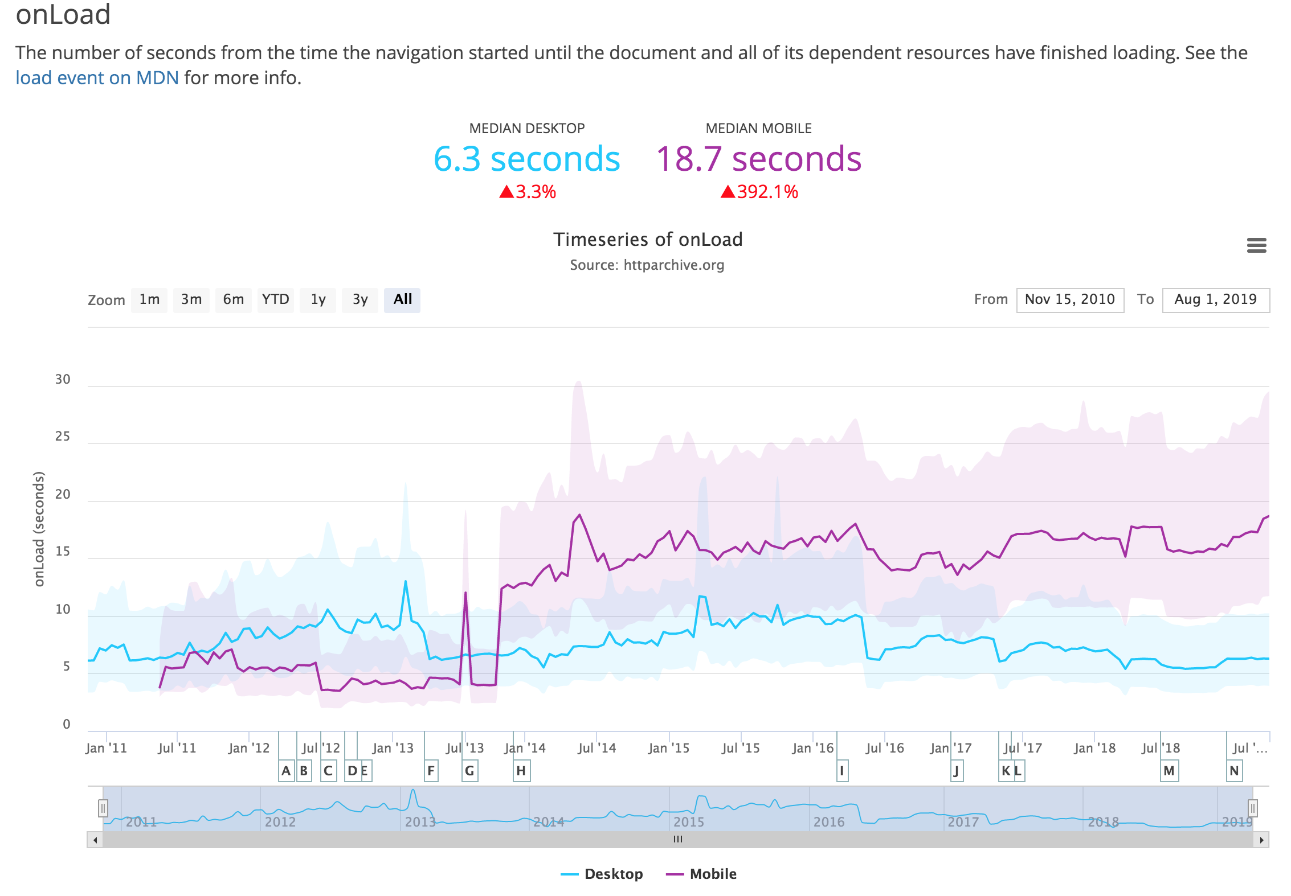The height and width of the screenshot is (896, 1291).
Task: Click the right navigator range handle
Action: click(x=1252, y=808)
